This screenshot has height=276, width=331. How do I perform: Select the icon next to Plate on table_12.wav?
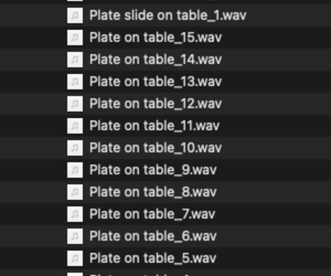pos(75,104)
